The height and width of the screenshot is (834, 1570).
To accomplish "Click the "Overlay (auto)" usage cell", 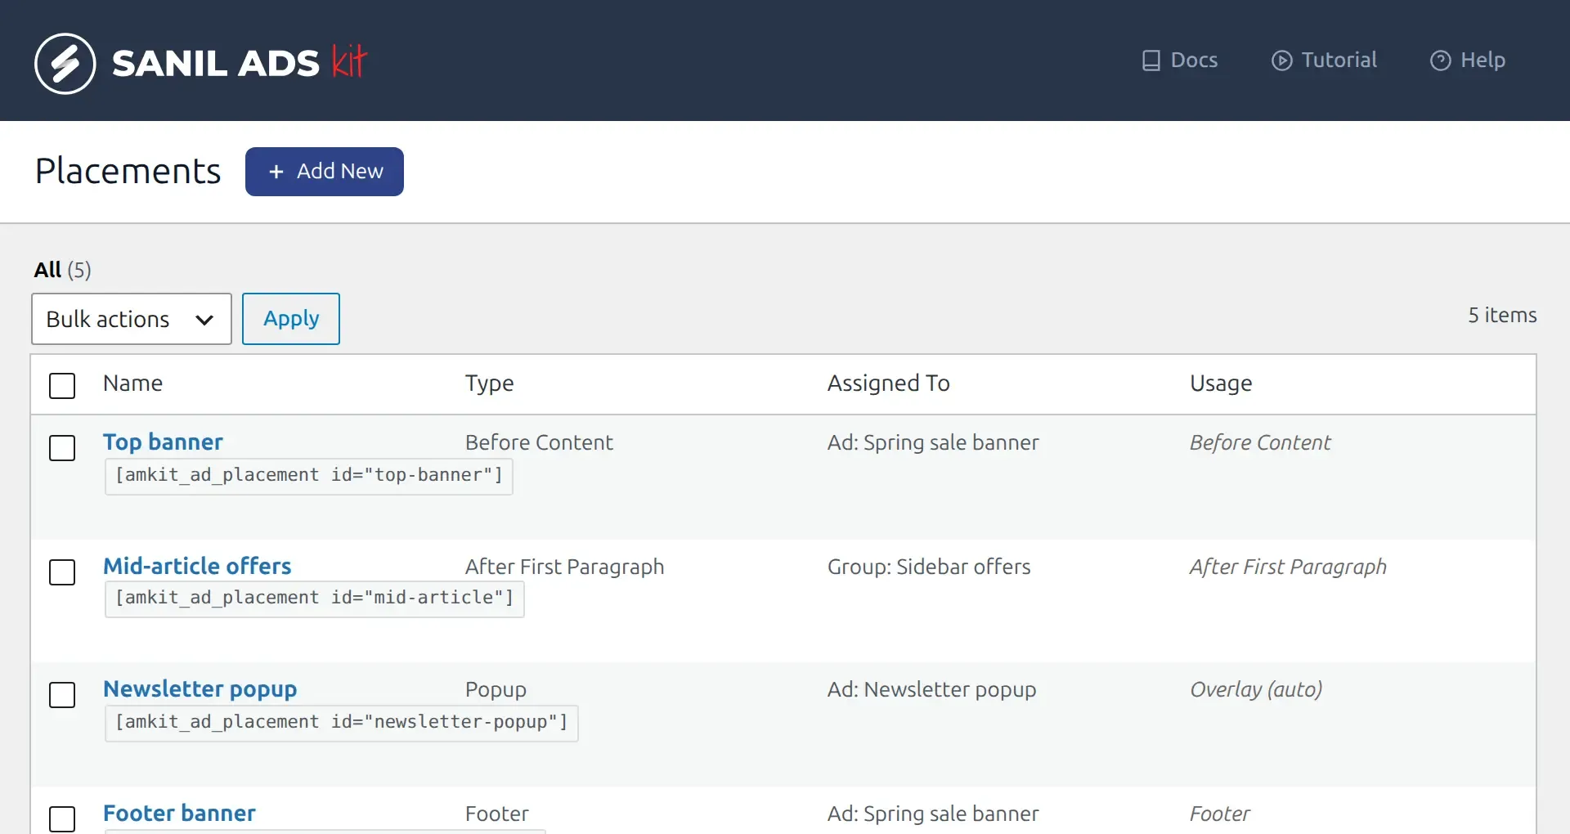I will pyautogui.click(x=1256, y=689).
